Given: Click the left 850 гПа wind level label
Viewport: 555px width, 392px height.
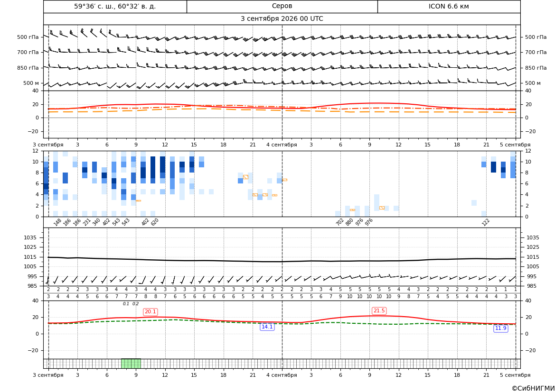Looking at the screenshot, I should click(28, 68).
